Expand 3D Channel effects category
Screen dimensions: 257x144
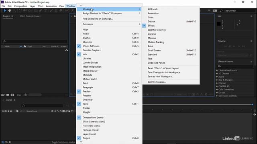217,74
